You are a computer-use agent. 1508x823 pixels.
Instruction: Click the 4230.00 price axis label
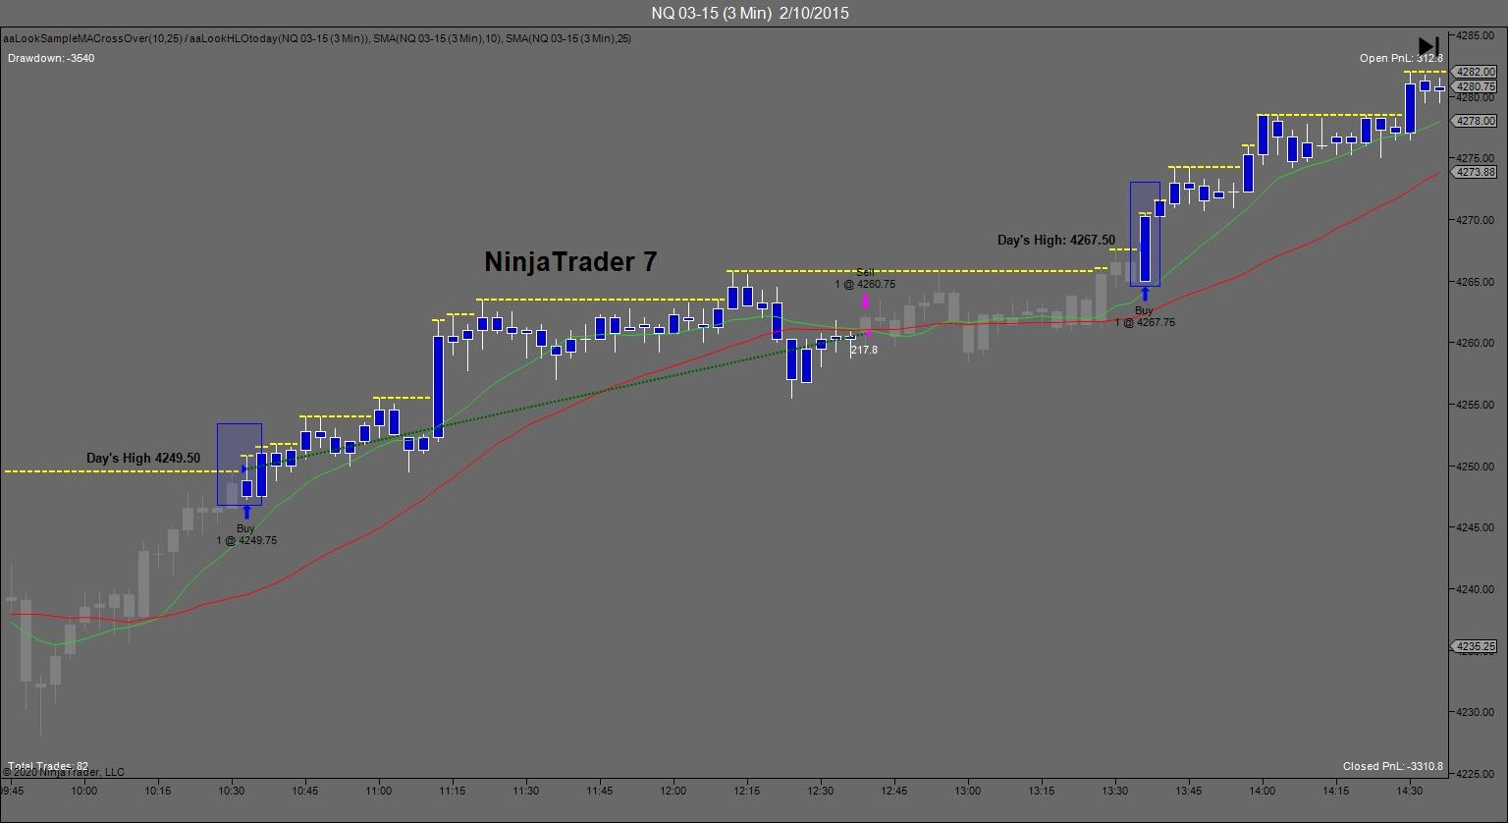point(1477,712)
